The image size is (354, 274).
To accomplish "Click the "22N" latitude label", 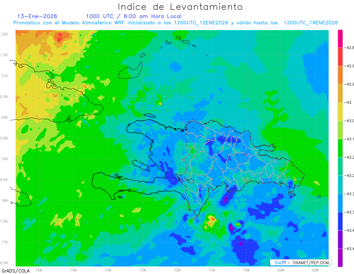I will [5, 34].
